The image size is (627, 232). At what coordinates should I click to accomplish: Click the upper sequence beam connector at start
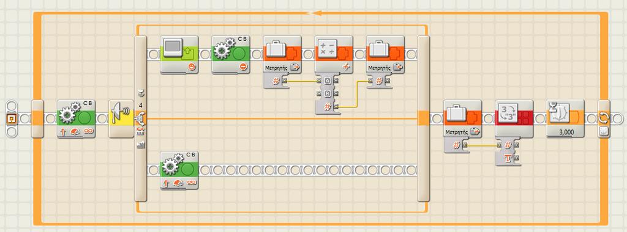point(153,54)
